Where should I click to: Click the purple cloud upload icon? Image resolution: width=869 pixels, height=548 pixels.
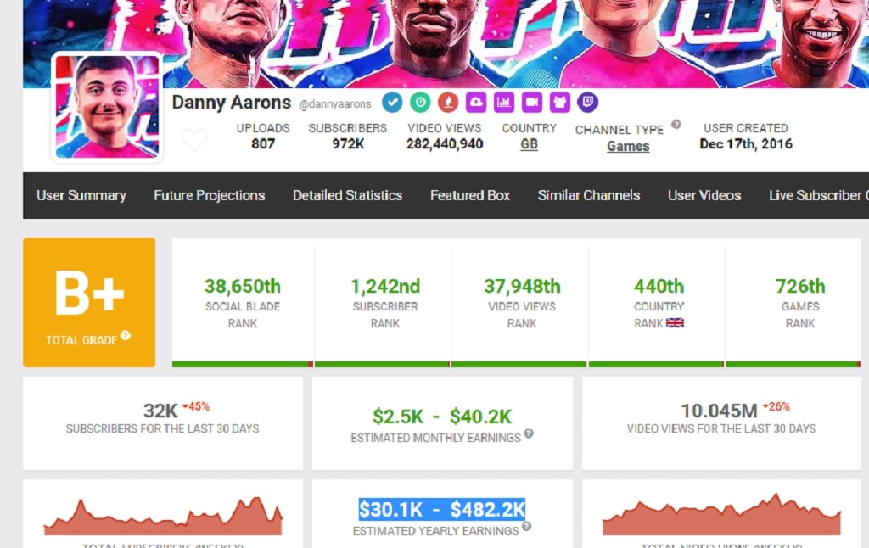[x=476, y=102]
